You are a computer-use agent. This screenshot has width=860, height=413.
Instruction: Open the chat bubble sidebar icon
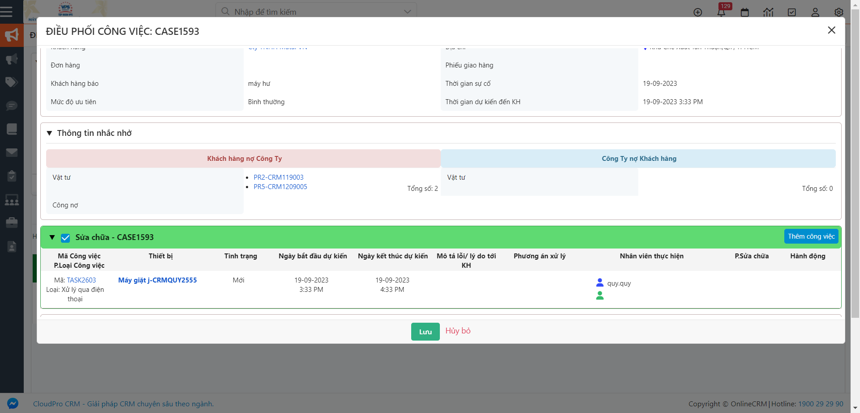click(x=12, y=106)
